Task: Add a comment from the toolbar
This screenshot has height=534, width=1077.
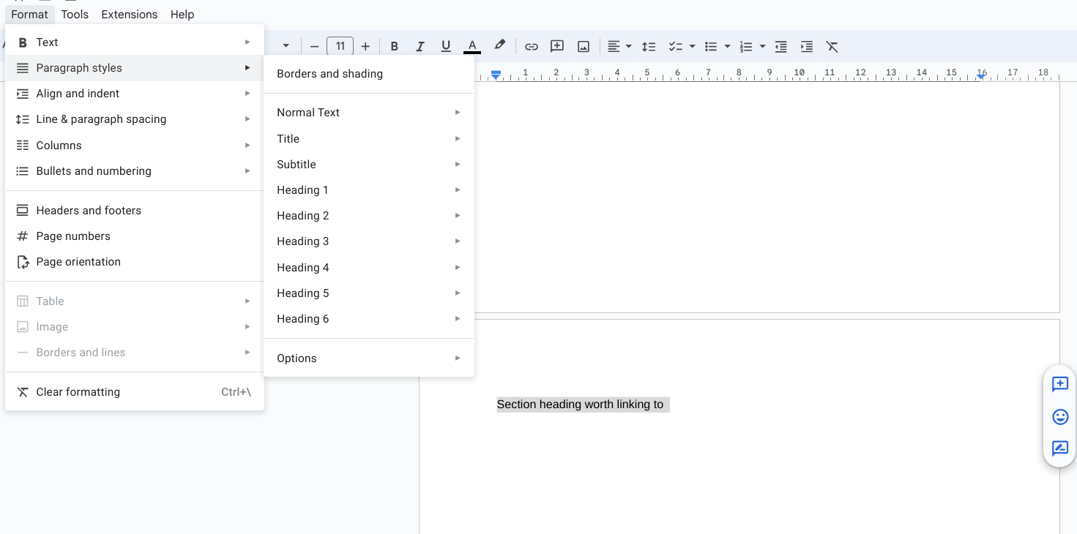Action: [557, 46]
